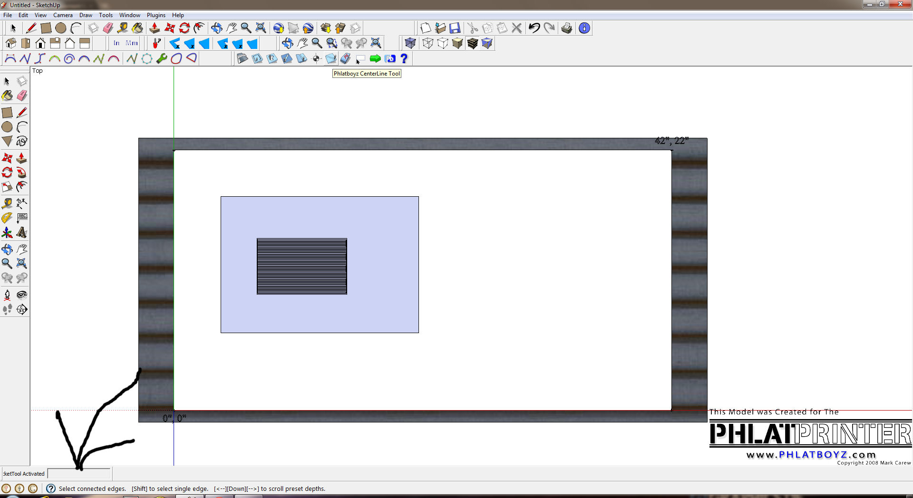
Task: Open the Plugins menu
Action: tap(156, 15)
